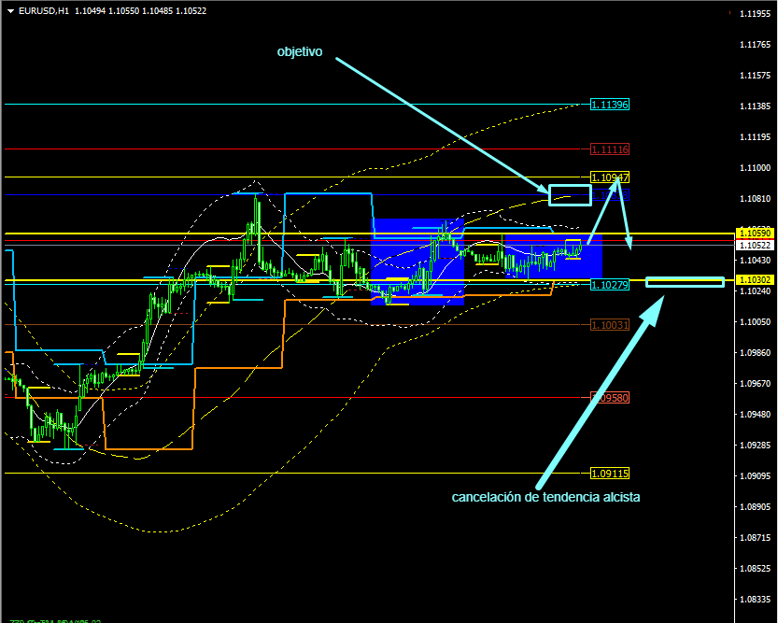The image size is (778, 623).
Task: Click the red 1.09580 level tag
Action: [609, 397]
